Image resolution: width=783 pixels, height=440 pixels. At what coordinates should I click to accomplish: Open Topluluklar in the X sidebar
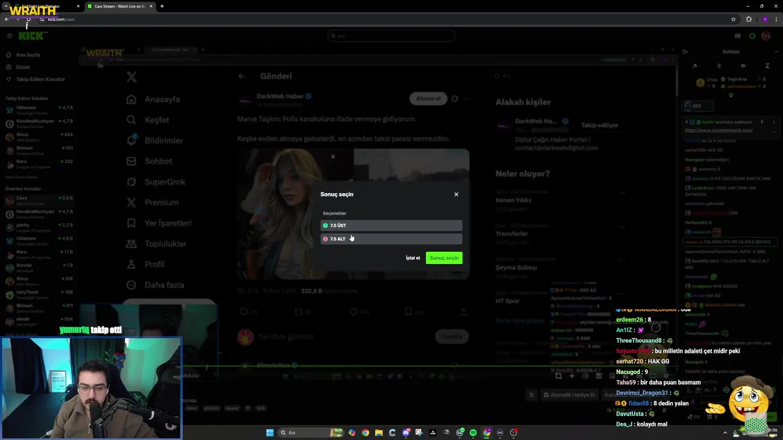[156, 244]
